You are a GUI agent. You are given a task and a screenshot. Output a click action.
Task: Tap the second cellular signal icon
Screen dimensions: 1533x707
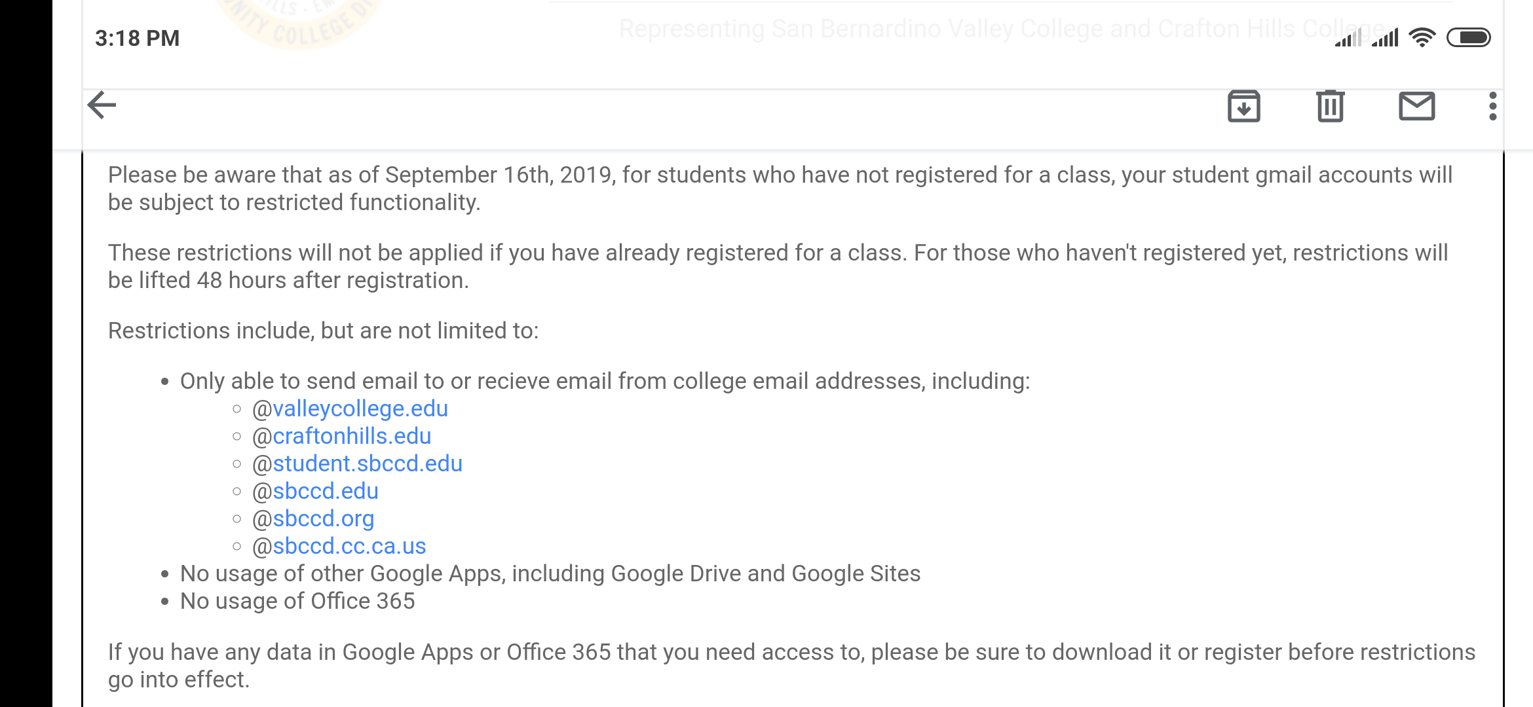[1385, 38]
